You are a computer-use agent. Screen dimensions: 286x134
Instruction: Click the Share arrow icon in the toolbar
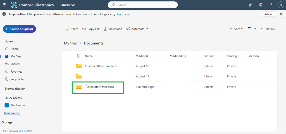pos(68,29)
